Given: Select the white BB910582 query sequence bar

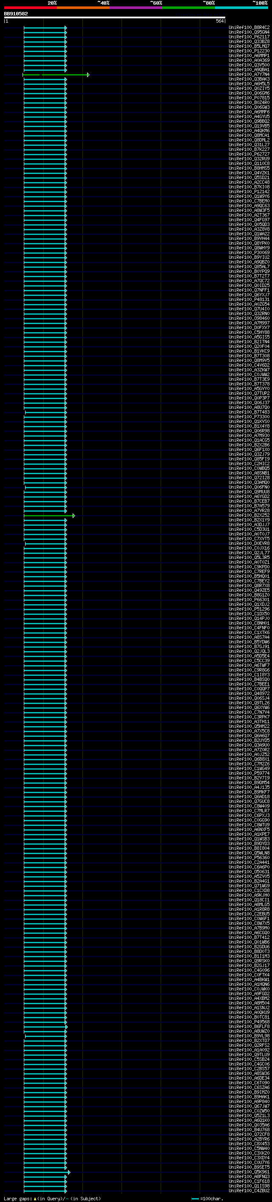Looking at the screenshot, I should coord(115,18).
